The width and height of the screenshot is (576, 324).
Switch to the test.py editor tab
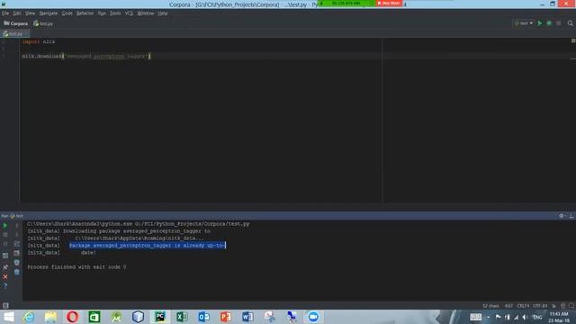point(14,34)
